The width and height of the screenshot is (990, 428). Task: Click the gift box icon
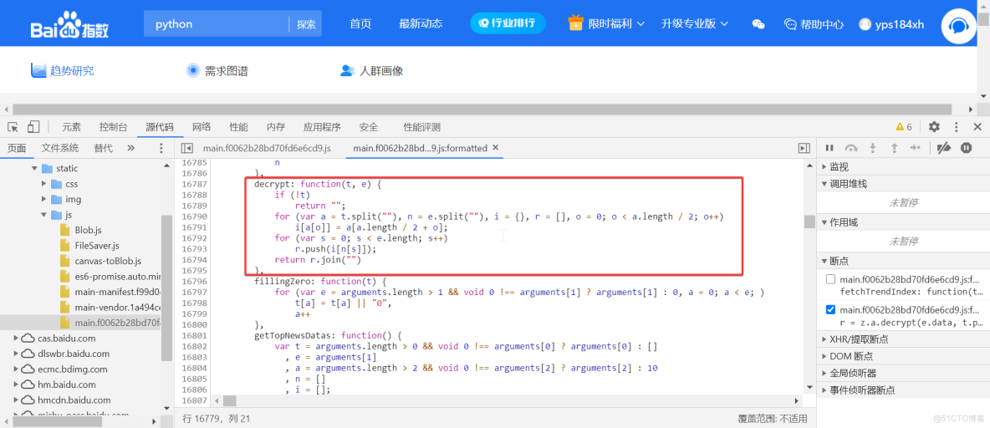coord(575,23)
